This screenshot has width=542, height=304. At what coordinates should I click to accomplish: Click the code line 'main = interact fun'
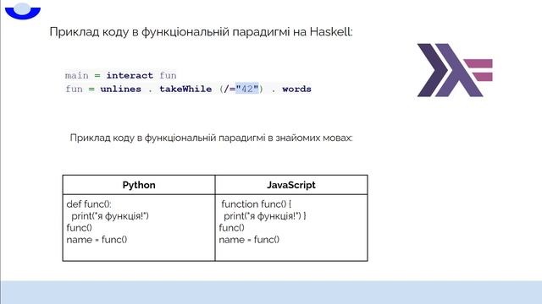120,75
